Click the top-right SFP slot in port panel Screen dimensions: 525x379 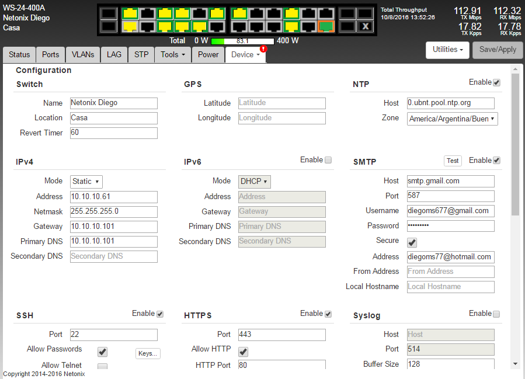point(365,13)
